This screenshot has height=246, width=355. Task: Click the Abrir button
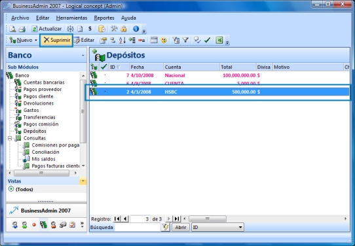tap(180, 227)
